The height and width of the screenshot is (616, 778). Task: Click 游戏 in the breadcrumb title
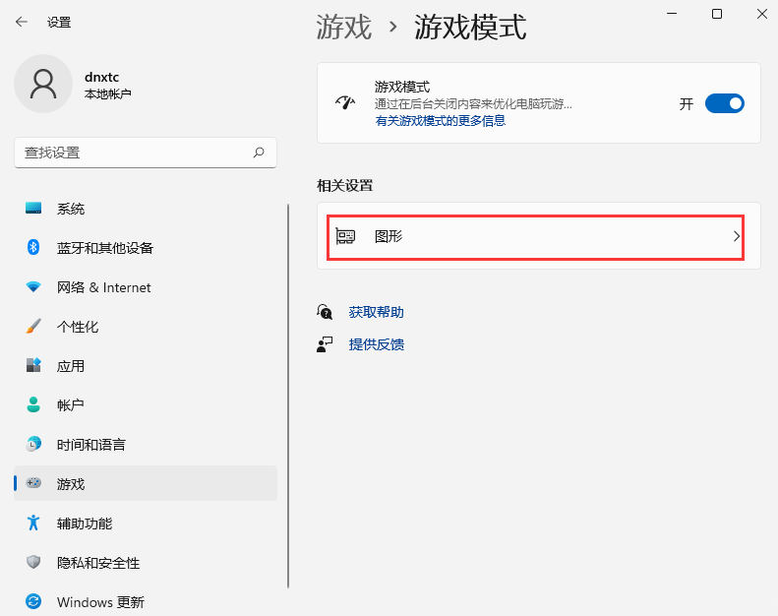pyautogui.click(x=344, y=27)
